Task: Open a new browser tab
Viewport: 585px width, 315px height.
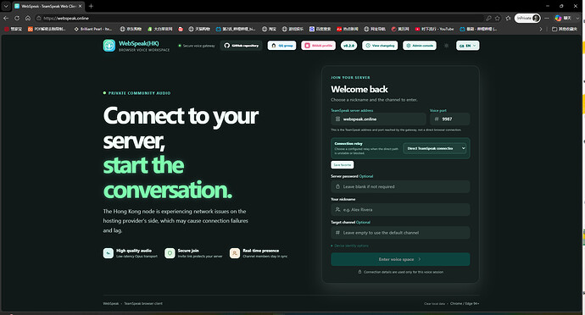Action: [91, 6]
